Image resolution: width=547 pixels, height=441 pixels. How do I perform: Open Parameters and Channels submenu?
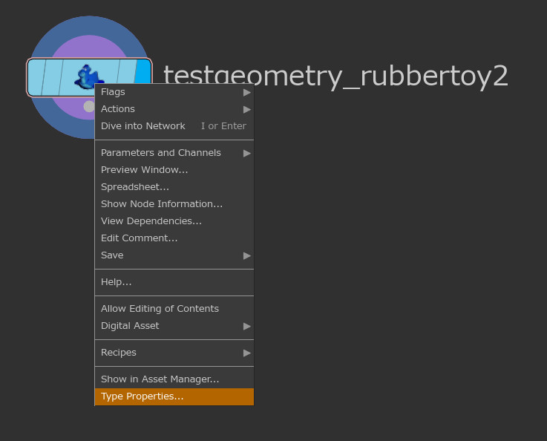click(161, 153)
